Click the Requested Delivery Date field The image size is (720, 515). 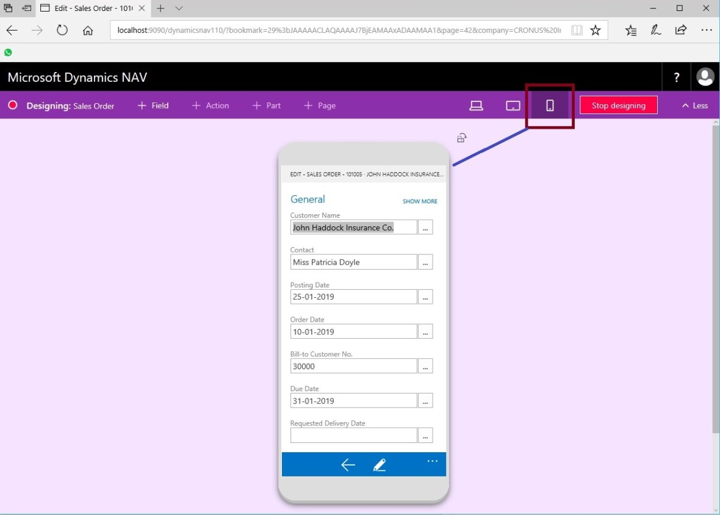point(353,436)
